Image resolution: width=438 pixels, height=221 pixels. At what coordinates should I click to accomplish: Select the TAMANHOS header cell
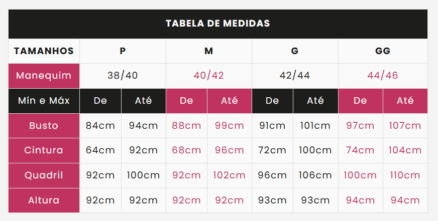click(44, 51)
